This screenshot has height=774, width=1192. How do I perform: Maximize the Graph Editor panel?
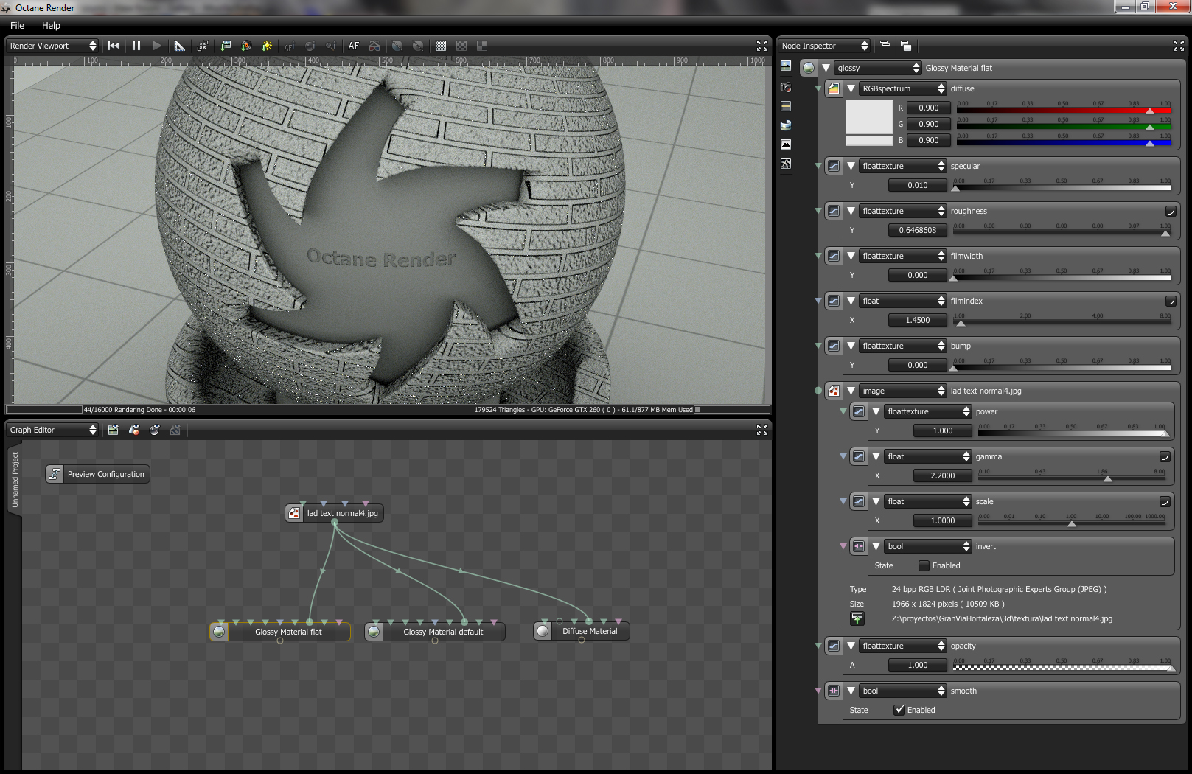click(762, 430)
